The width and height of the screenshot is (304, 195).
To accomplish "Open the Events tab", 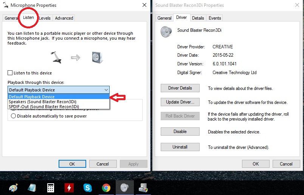I will pos(215,18).
